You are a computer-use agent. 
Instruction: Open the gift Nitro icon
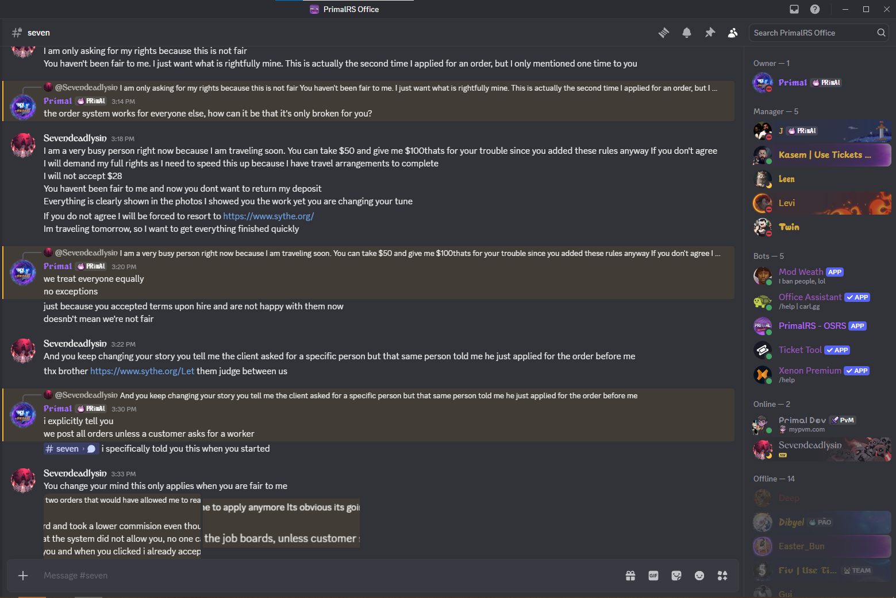coord(630,575)
